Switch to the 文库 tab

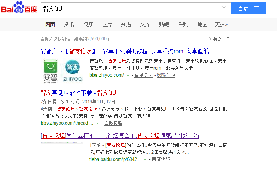click(x=145, y=24)
